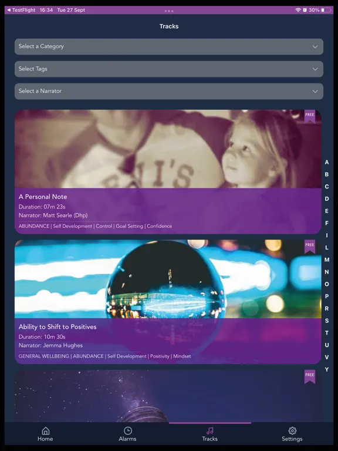
Task: Select the father and child thumbnail
Action: 168,149
